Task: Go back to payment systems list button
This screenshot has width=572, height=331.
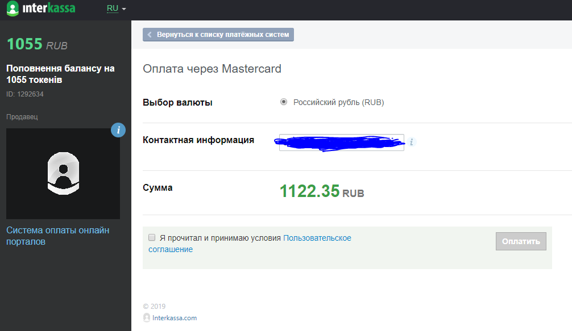Action: click(218, 35)
